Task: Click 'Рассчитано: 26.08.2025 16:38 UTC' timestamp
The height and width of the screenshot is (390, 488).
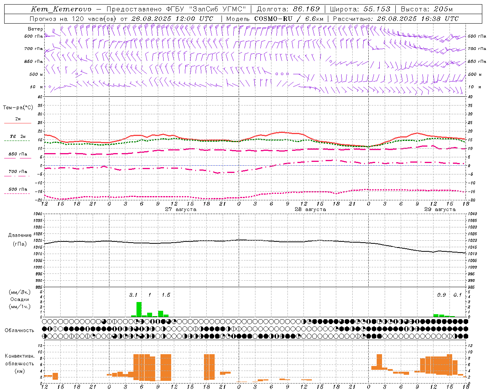Action: point(396,19)
